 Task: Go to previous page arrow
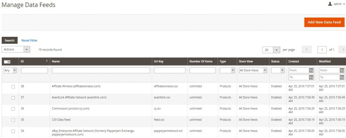[307, 50]
